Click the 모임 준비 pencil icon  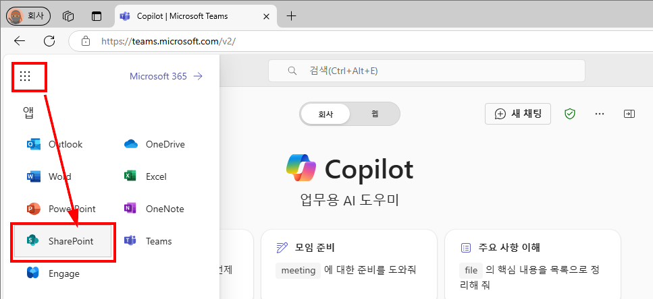[x=282, y=248]
